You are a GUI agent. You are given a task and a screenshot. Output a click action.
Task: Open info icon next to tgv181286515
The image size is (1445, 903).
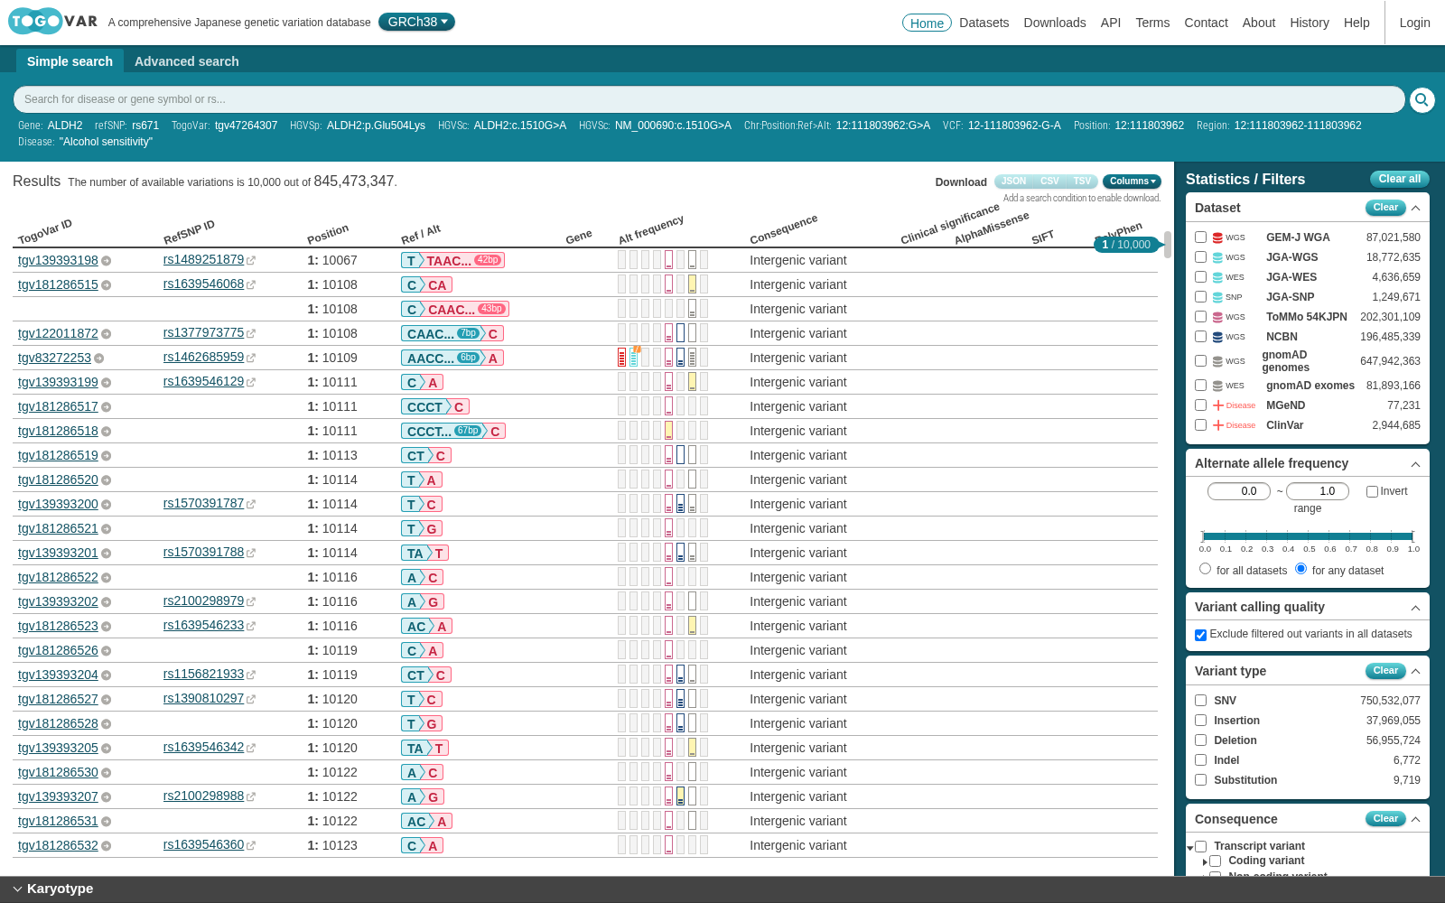click(x=107, y=285)
